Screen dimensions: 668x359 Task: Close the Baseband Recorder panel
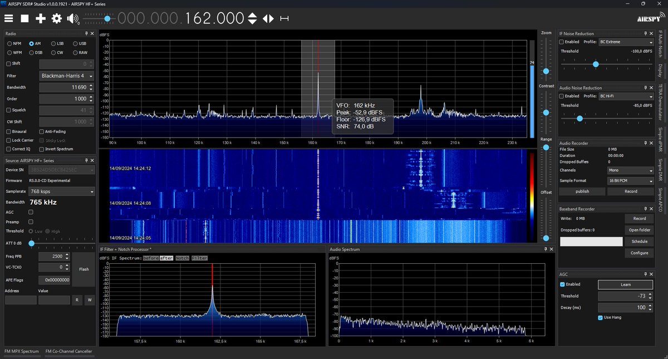coord(652,209)
